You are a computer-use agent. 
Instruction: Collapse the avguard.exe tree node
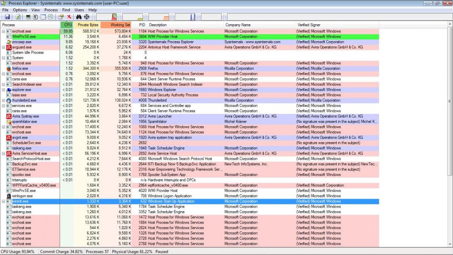3,47
